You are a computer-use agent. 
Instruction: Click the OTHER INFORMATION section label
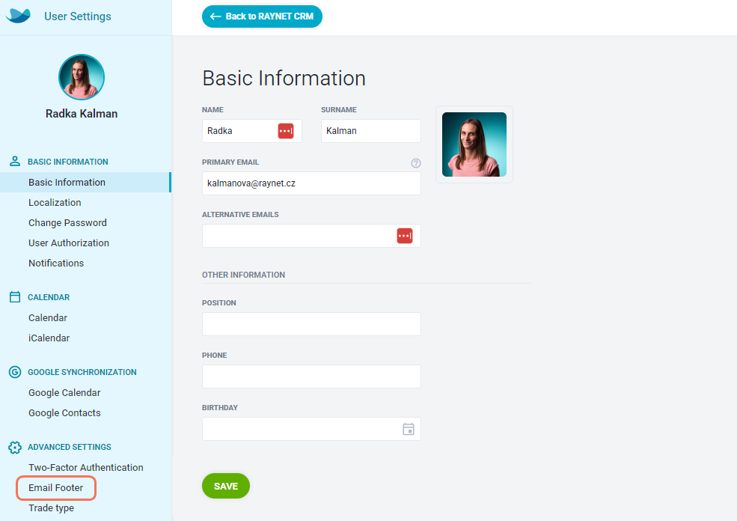(x=243, y=275)
